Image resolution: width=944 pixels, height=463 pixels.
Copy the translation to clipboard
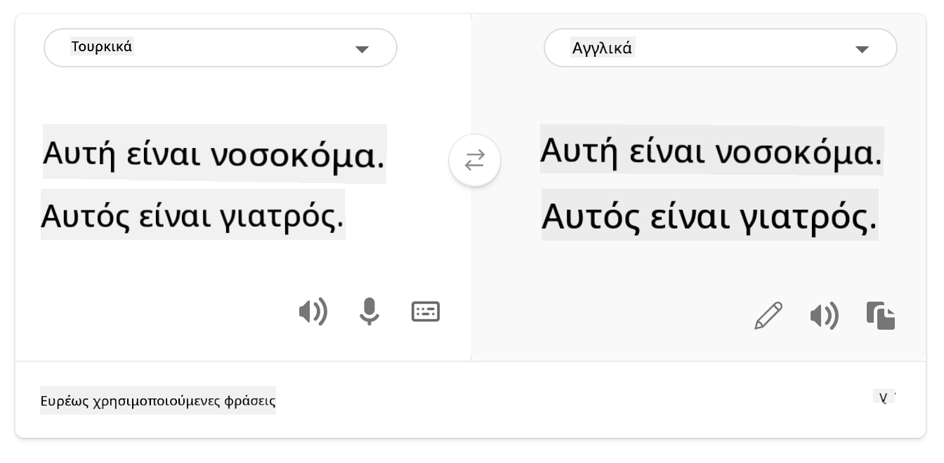[x=881, y=316]
